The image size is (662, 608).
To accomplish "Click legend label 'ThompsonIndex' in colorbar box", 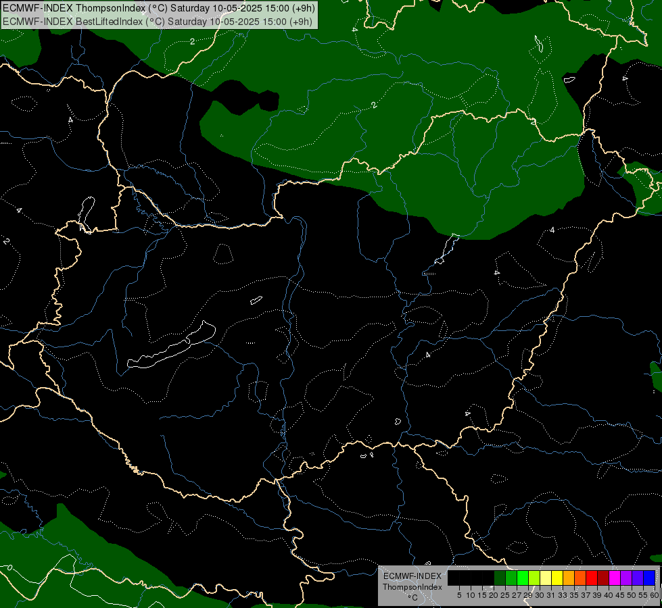I will pos(412,587).
